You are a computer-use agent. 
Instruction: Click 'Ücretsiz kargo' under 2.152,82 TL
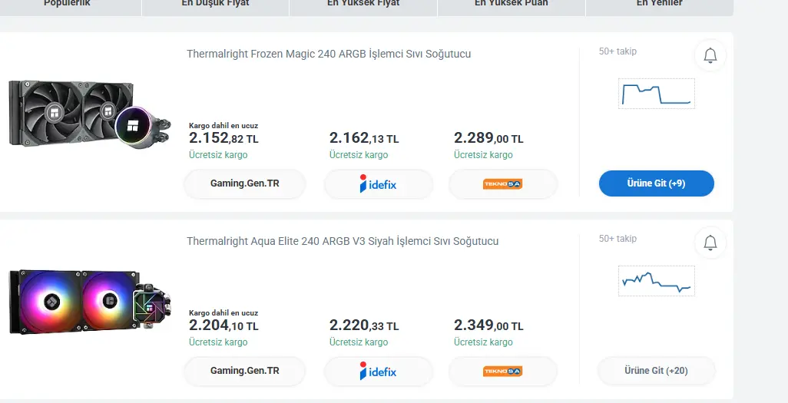coord(218,155)
